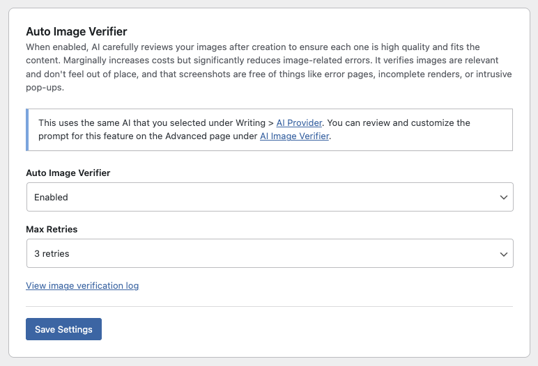Open the Auto Image Verifier dropdown

[x=269, y=197]
